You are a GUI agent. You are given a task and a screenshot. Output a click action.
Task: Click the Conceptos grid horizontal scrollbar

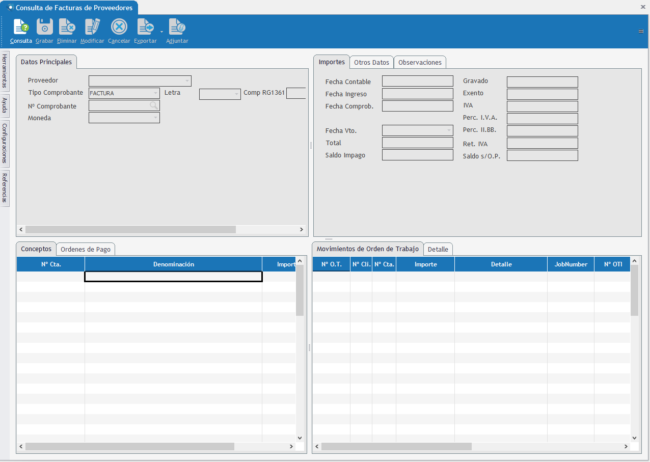[129, 446]
